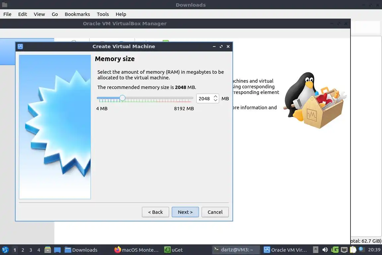Screen dimensions: 382x255
Task: Click the 8192 MB maximum label
Action: pyautogui.click(x=184, y=109)
